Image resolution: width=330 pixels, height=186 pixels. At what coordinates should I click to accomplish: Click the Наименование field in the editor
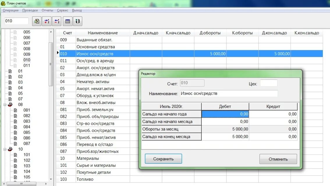(x=229, y=93)
